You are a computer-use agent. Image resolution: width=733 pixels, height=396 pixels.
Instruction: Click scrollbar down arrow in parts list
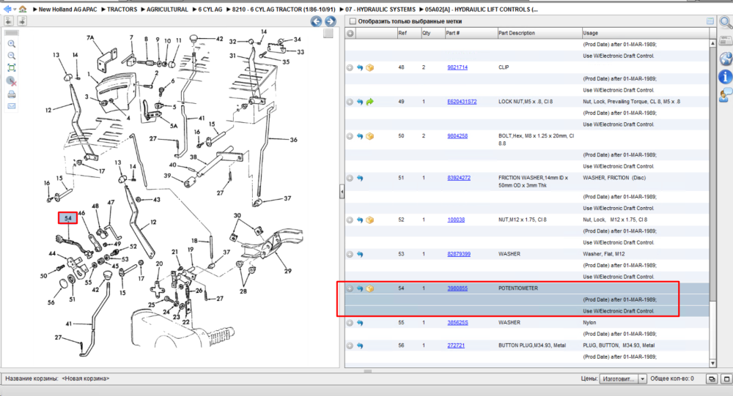[x=712, y=363]
